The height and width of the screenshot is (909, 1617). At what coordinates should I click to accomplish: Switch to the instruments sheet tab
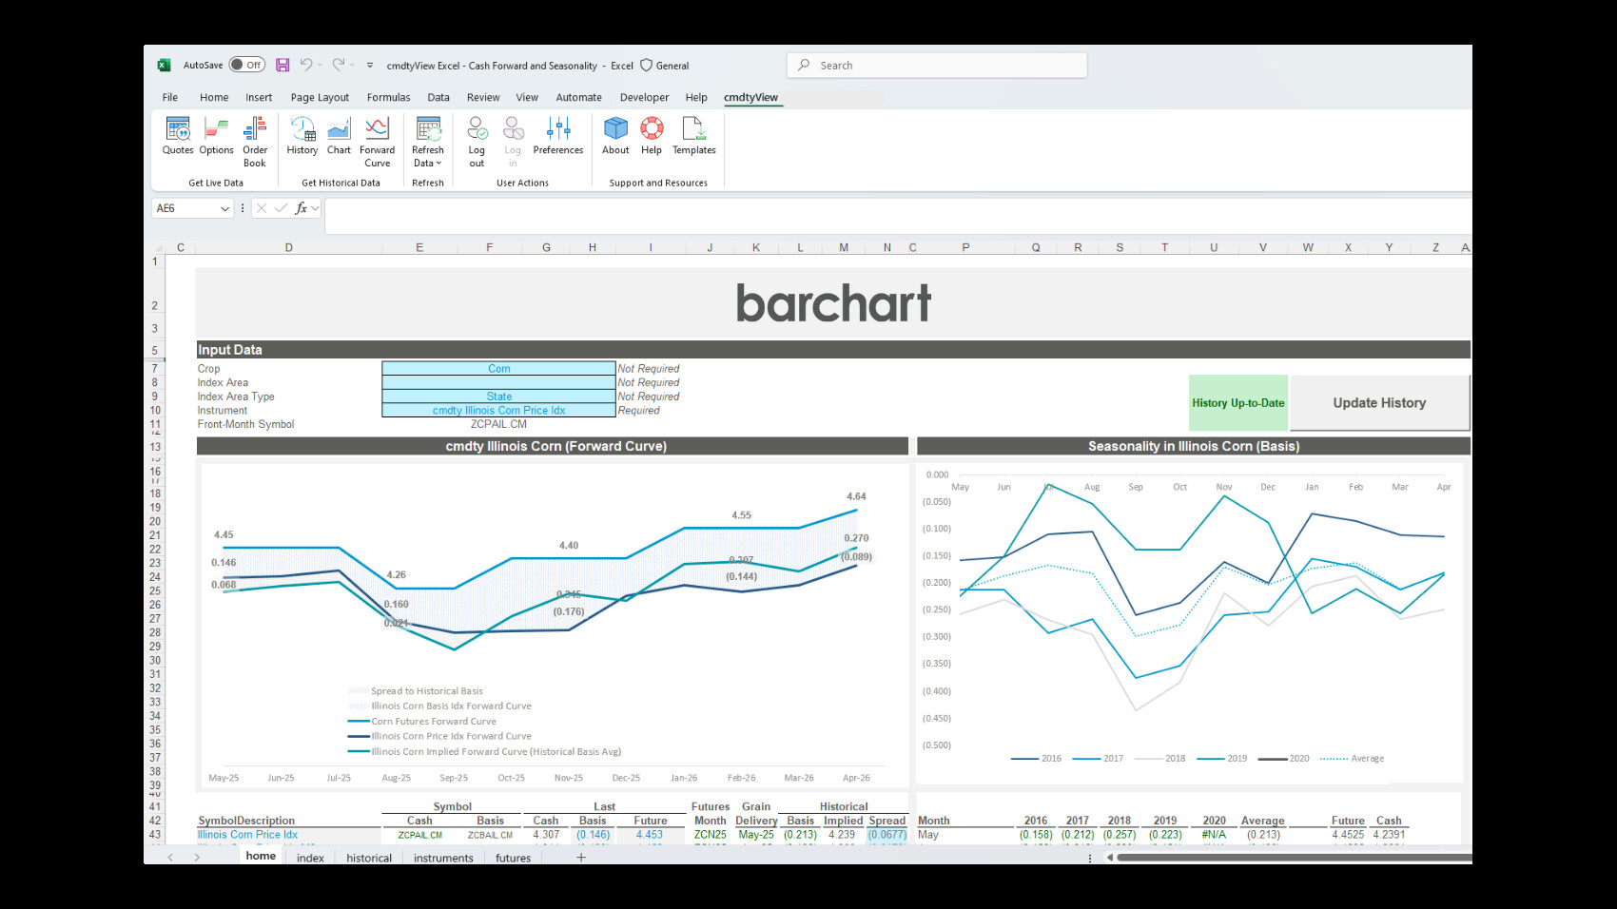[443, 858]
